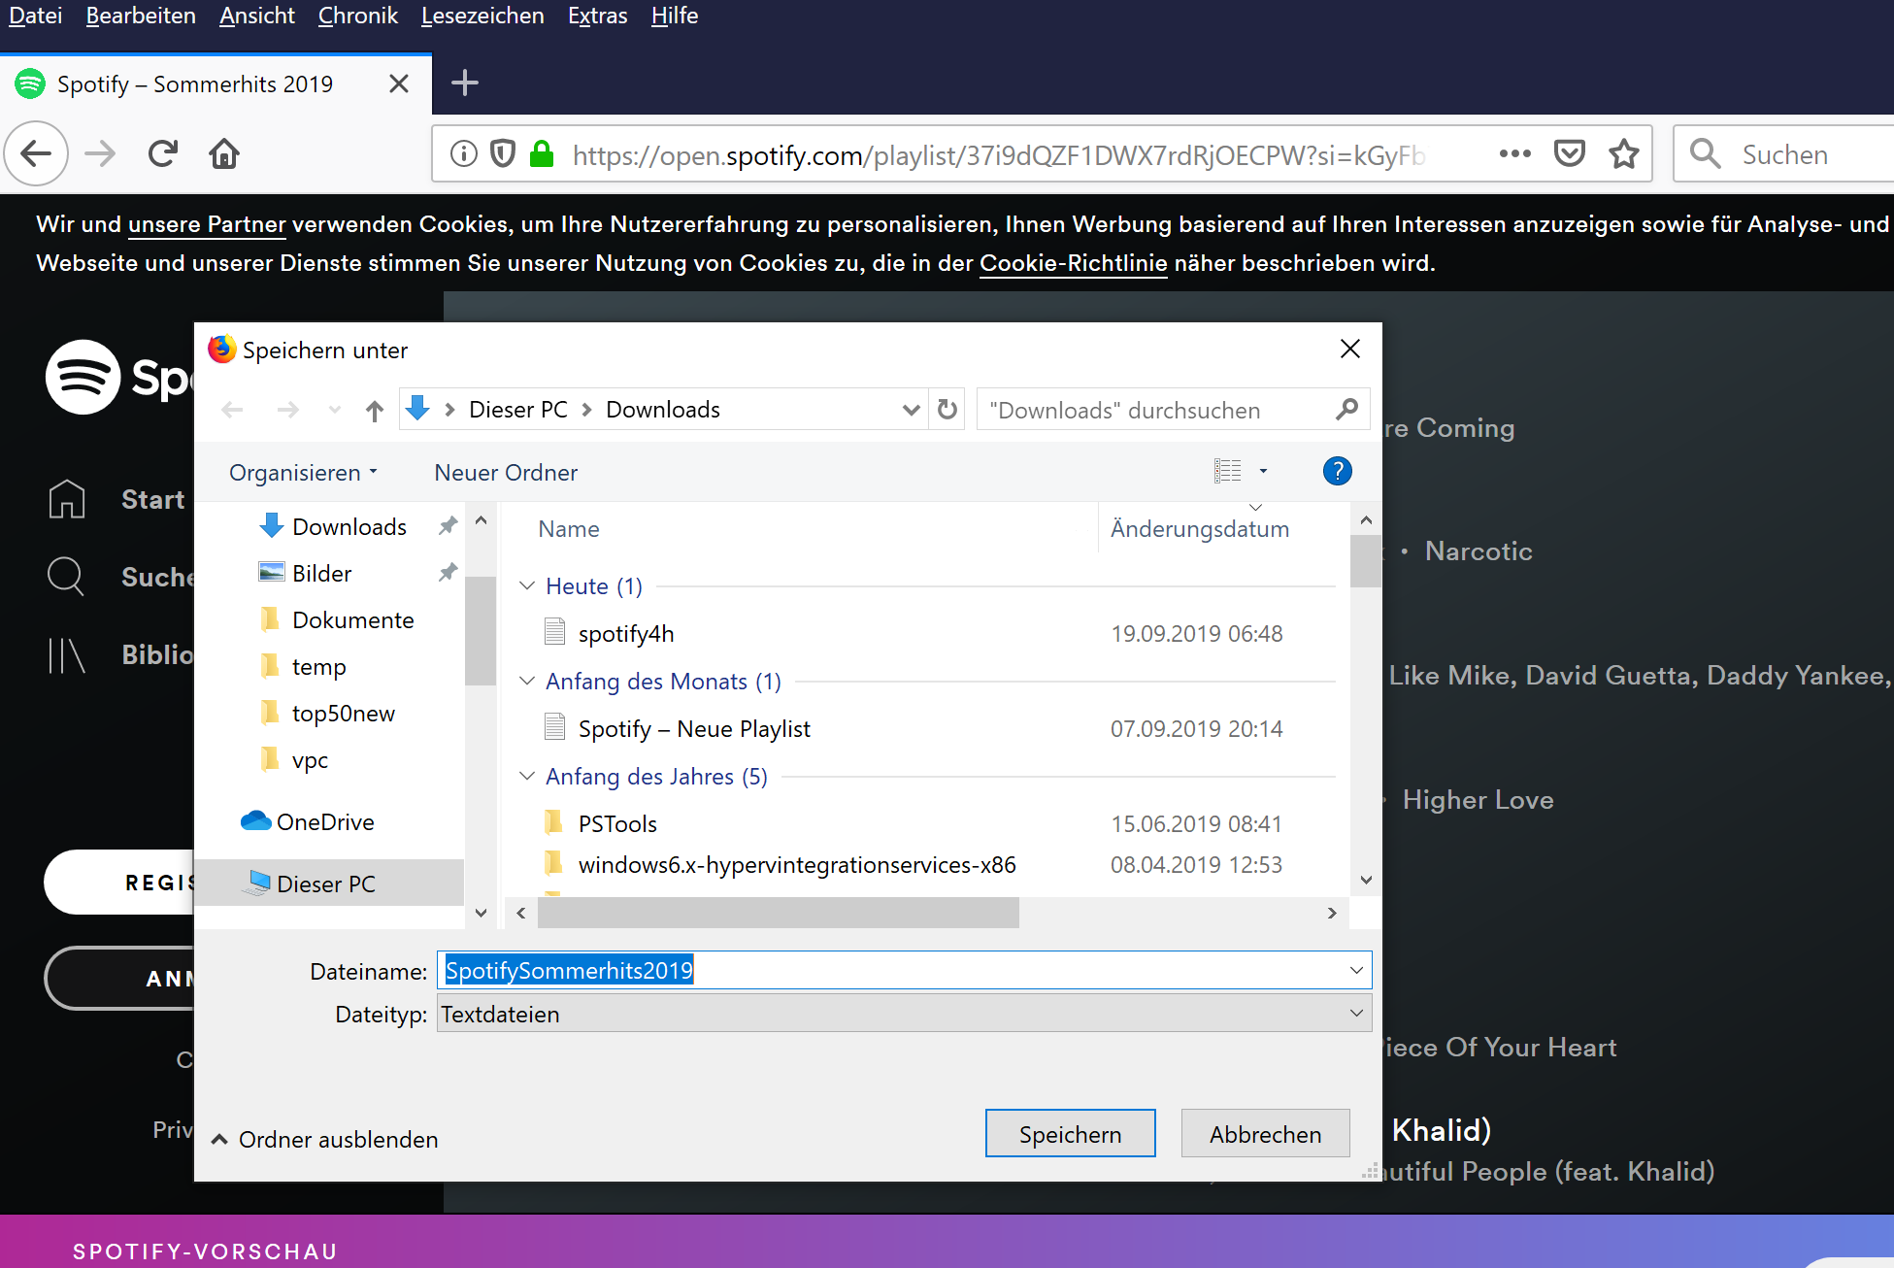Open the Datei menu
Image resolution: width=1894 pixels, height=1268 pixels.
[36, 16]
